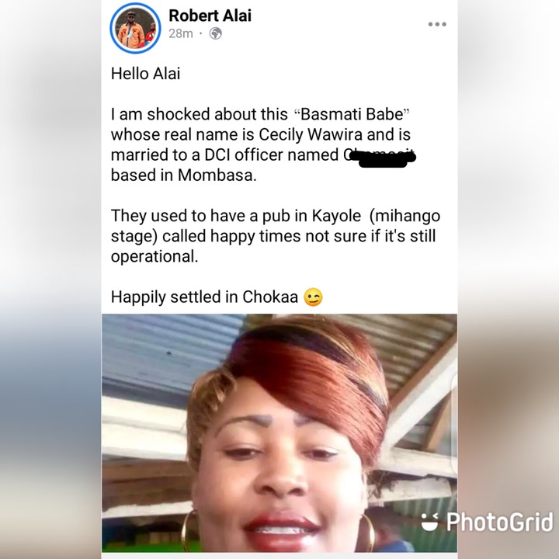This screenshot has height=559, width=559.
Task: Click the 28m post timestamp
Action: [180, 33]
